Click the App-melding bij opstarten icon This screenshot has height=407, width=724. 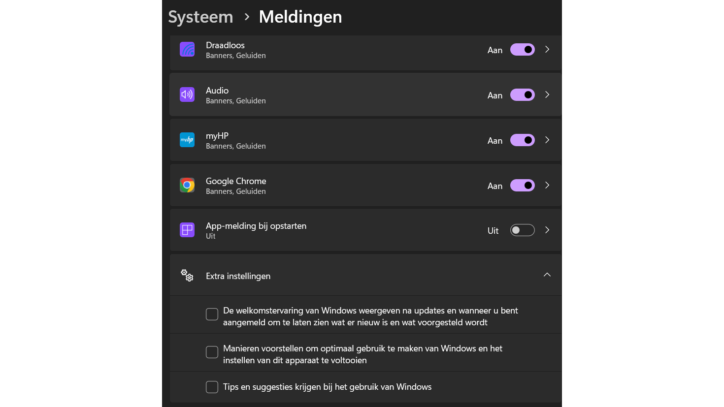click(x=187, y=230)
